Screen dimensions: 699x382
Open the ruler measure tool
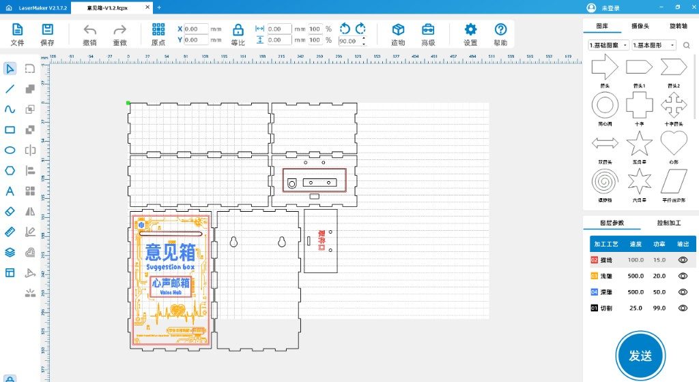click(x=10, y=232)
